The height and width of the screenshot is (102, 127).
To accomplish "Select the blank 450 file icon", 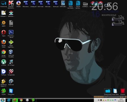I will point(11,24).
